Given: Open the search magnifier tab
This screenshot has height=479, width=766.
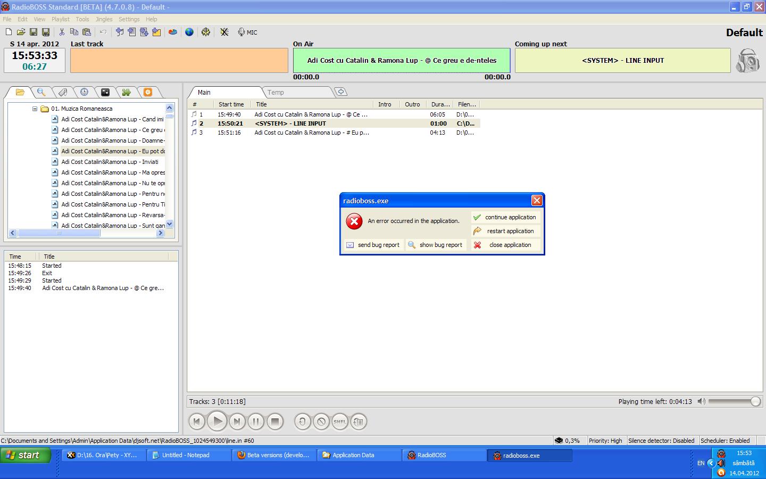Looking at the screenshot, I should coord(41,92).
